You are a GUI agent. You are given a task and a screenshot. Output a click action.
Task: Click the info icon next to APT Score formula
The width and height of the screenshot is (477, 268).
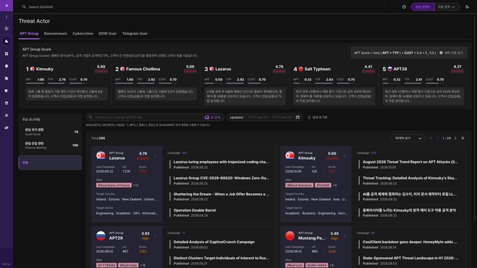point(441,53)
